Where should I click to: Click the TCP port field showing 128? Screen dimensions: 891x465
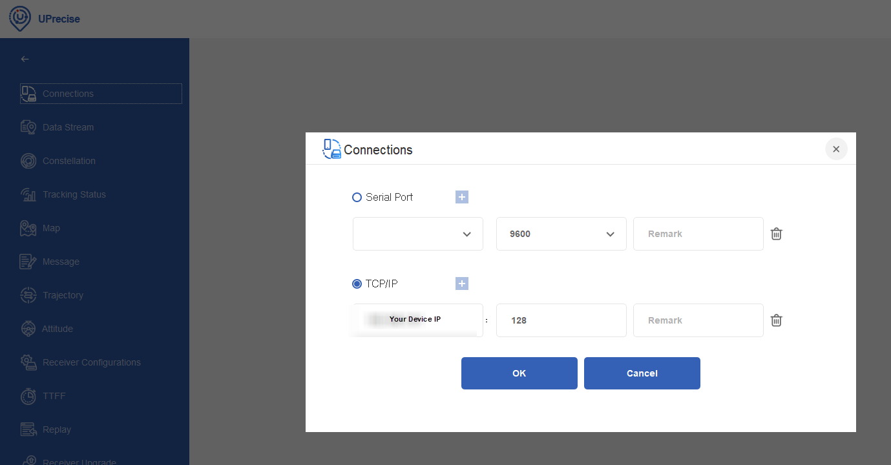click(x=561, y=320)
